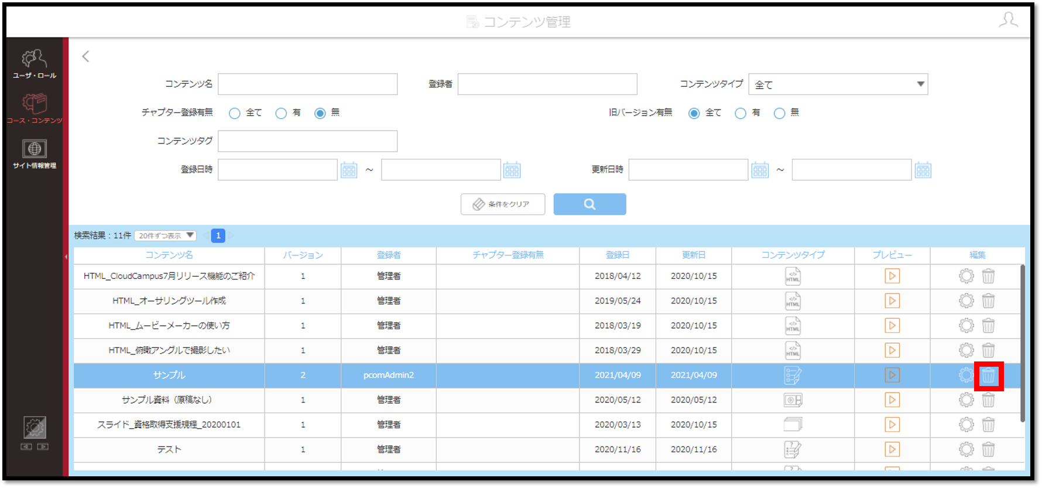Screen dimensions: 1042x488
Task: Click the 条件をクリア button
Action: click(x=503, y=204)
